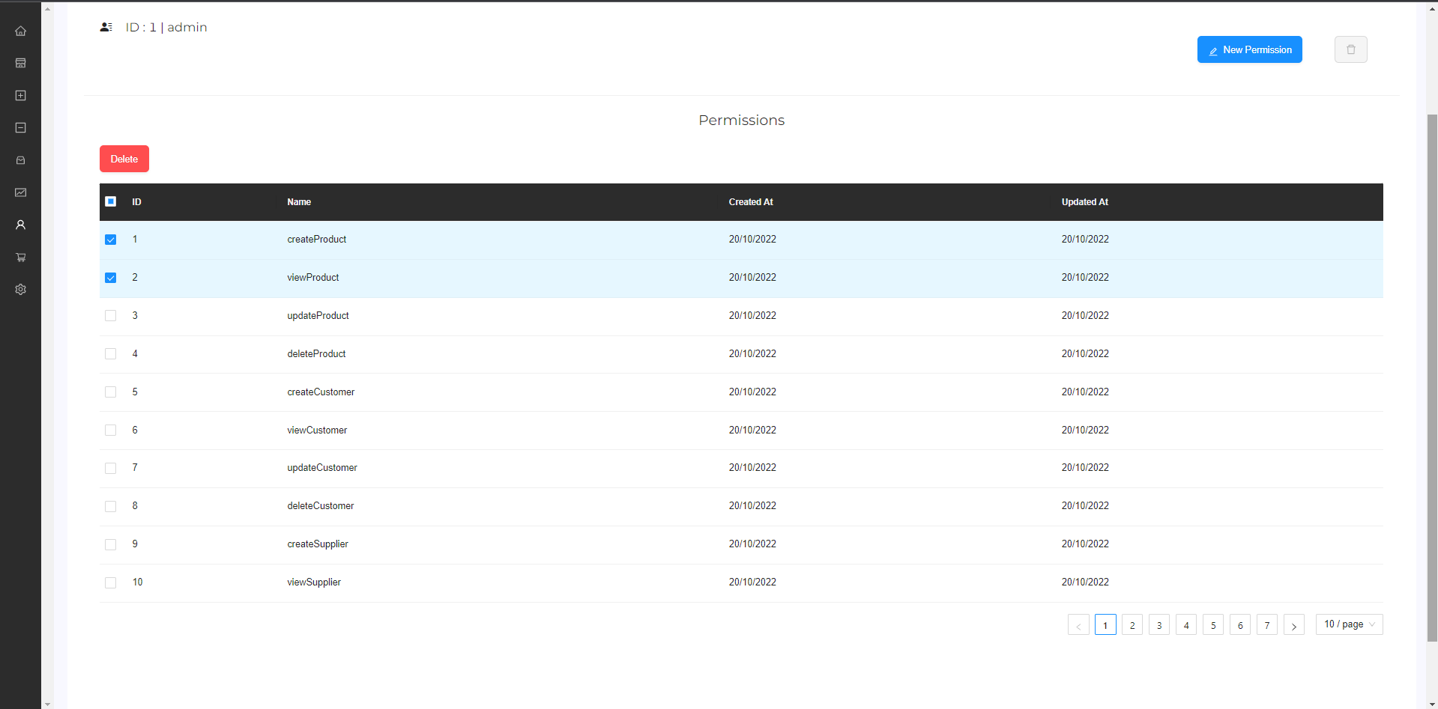Open the store/register section in sidebar
This screenshot has height=709, width=1438.
click(20, 63)
